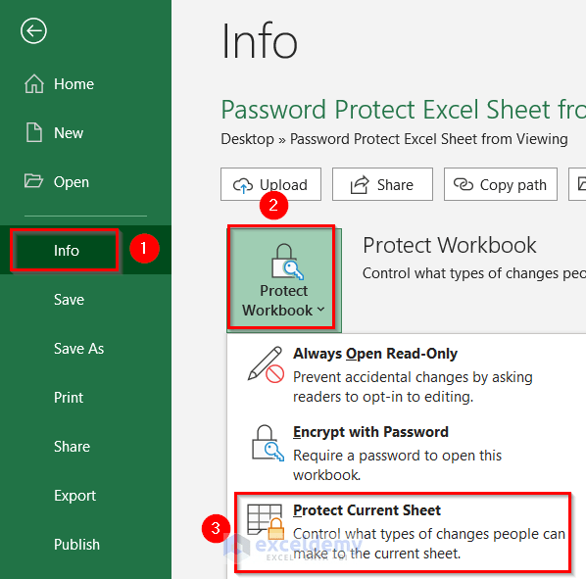Click the Encrypt with Password lock icon
The width and height of the screenshot is (586, 579).
[268, 443]
